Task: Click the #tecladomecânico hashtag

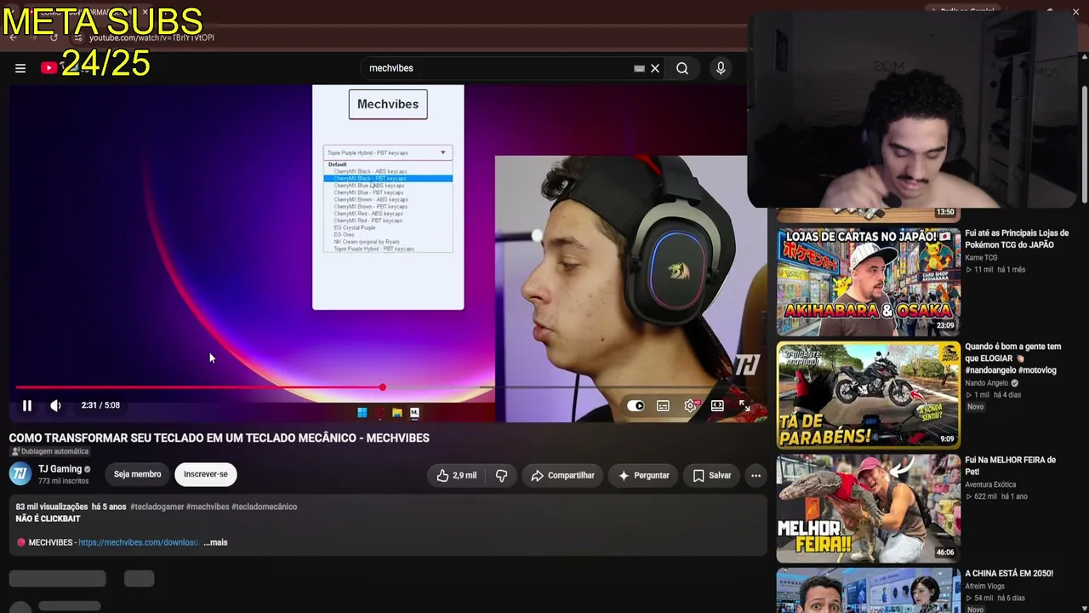Action: point(265,507)
